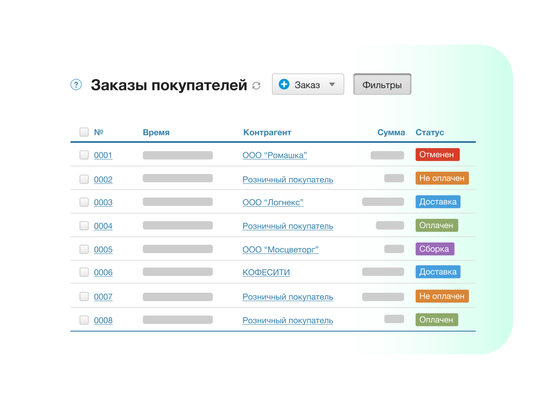Select the checkbox for order 0005

click(x=84, y=249)
